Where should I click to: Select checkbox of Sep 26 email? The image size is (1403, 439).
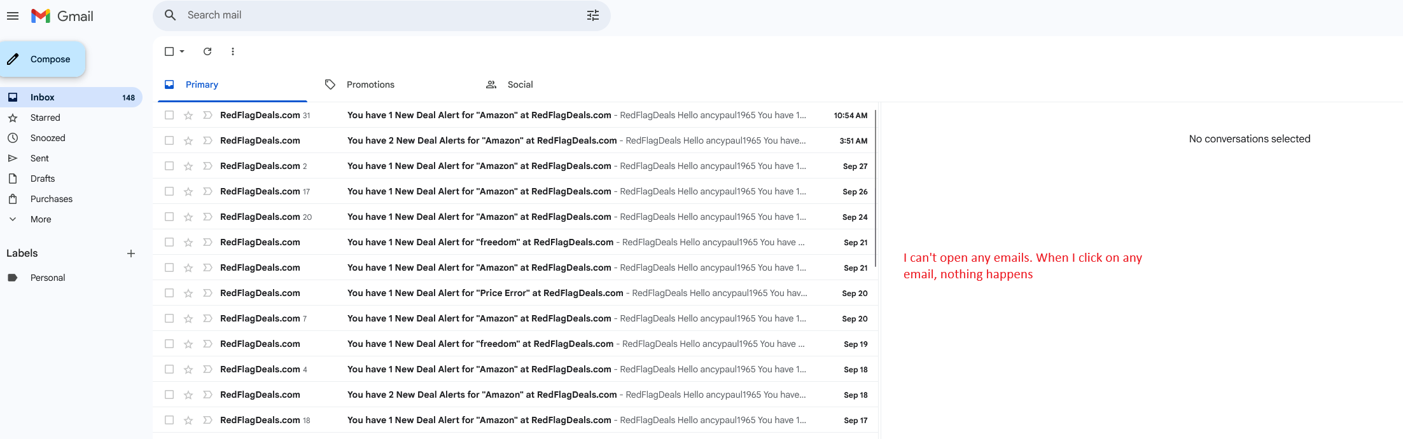pyautogui.click(x=169, y=191)
